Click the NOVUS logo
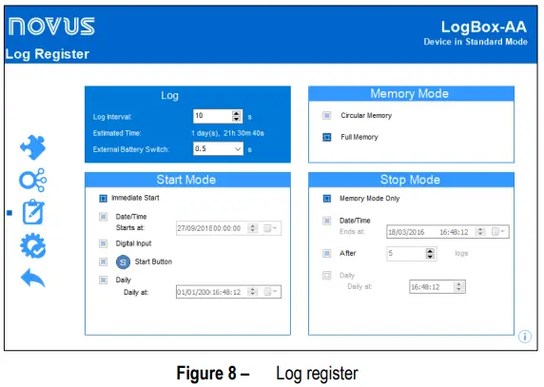This screenshot has width=544, height=387. (x=51, y=27)
